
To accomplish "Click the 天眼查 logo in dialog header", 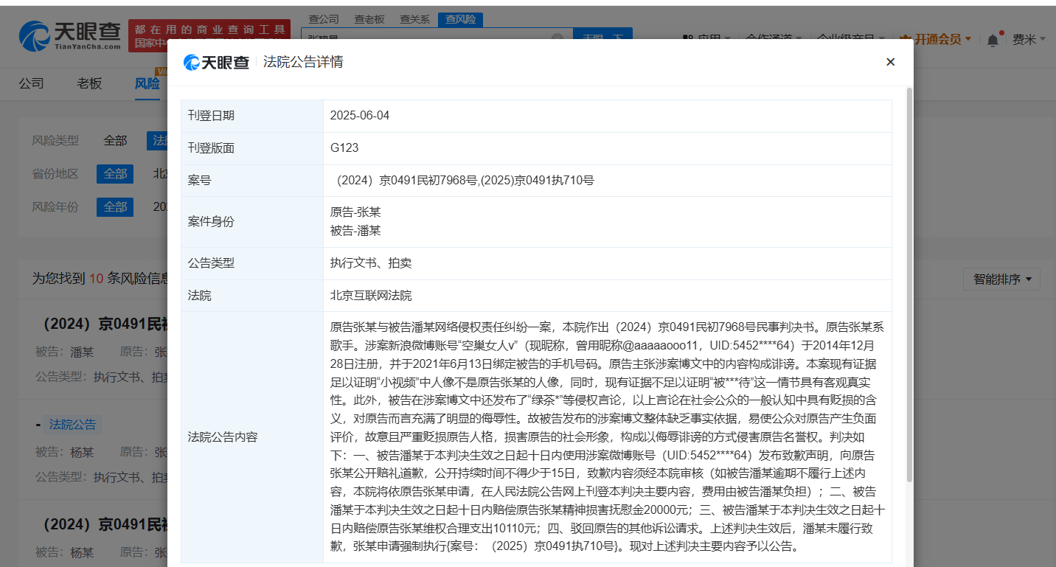I will pyautogui.click(x=215, y=63).
